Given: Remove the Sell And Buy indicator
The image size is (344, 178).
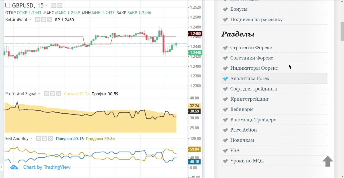Looking at the screenshot, I should (x=50, y=139).
